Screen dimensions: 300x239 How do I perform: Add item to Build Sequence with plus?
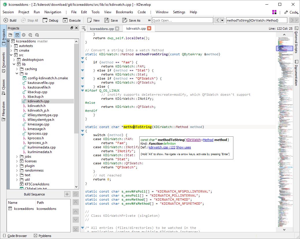(x=67, y=194)
